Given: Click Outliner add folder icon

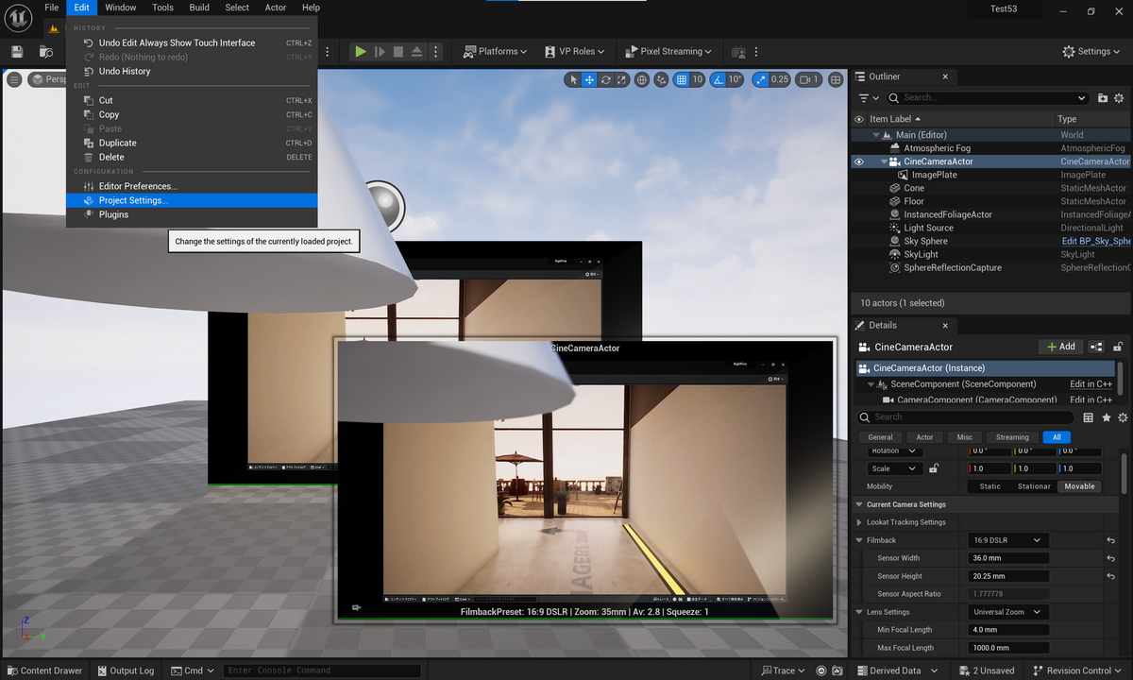Looking at the screenshot, I should click(x=1103, y=98).
